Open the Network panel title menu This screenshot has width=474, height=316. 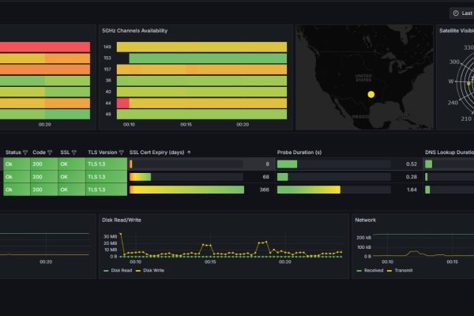[366, 220]
